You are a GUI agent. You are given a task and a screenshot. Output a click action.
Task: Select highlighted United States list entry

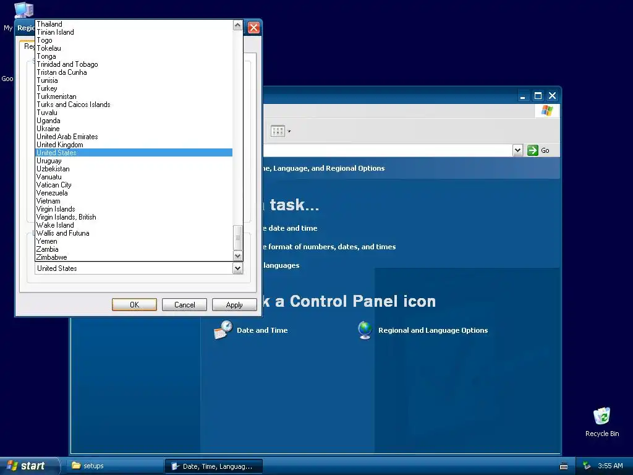tap(134, 153)
